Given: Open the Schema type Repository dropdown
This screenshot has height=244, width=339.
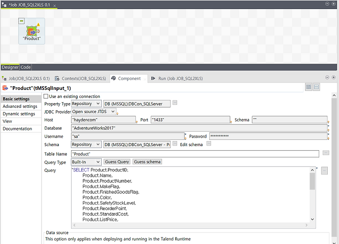Looking at the screenshot, I should [x=86, y=144].
